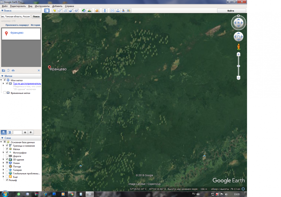Uncheck the Рельеф layer checkbox
Screen dimensions: 281x197
click(7, 180)
